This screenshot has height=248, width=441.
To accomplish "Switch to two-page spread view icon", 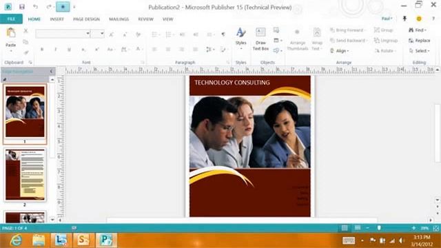I will point(358,228).
